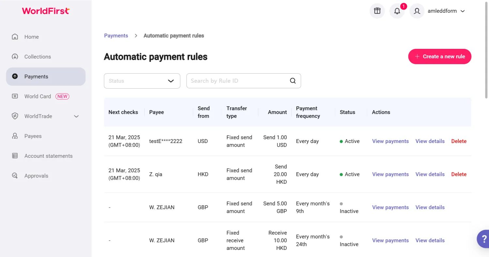
Task: Click the Actions column header
Action: pyautogui.click(x=381, y=112)
